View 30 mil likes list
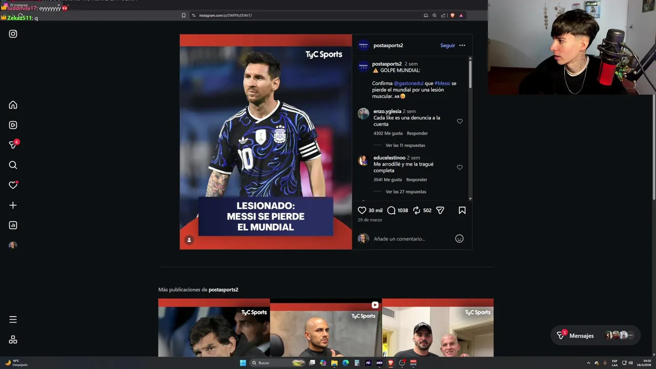The image size is (656, 369). point(375,210)
